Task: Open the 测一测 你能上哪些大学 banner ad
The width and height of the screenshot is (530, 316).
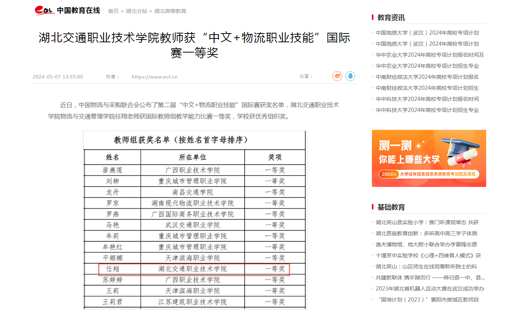Action: (429, 158)
